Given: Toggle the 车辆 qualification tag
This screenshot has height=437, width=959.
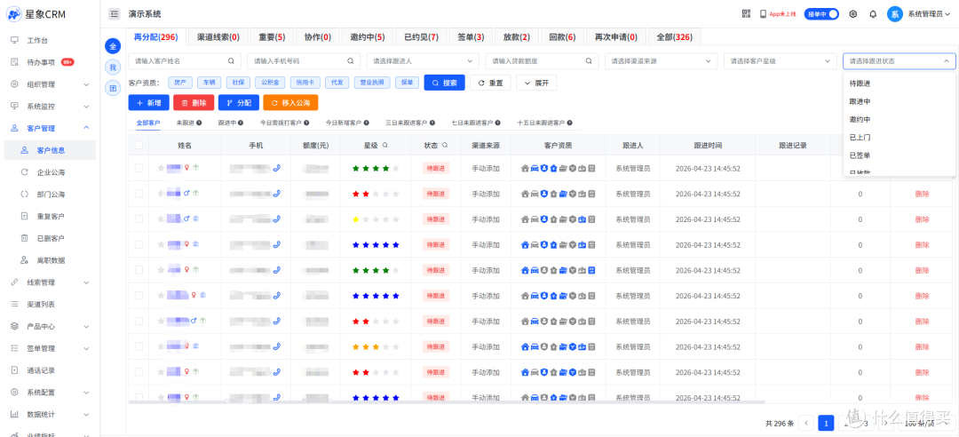Looking at the screenshot, I should click(210, 82).
